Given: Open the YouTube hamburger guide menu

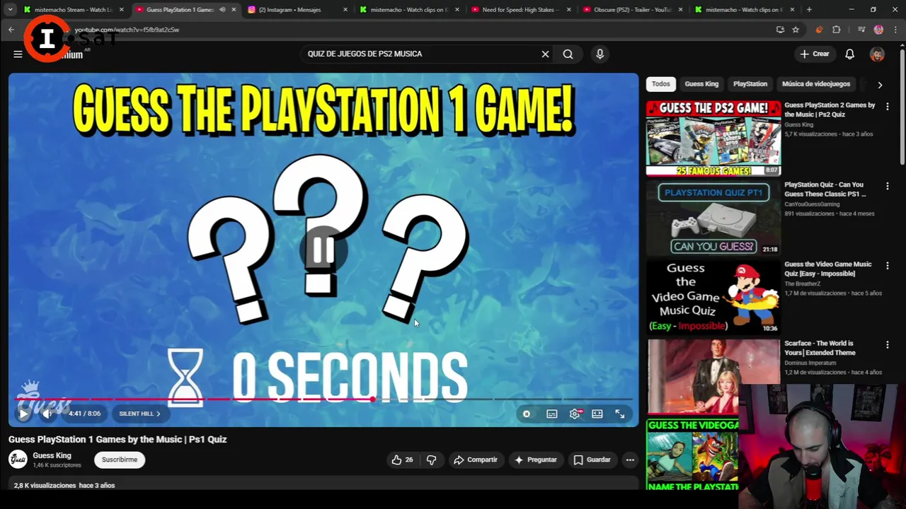Looking at the screenshot, I should [18, 54].
